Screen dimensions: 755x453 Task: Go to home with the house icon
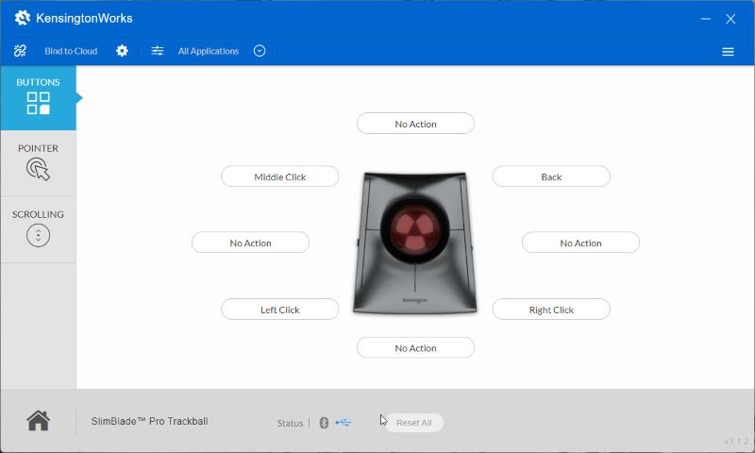point(38,421)
